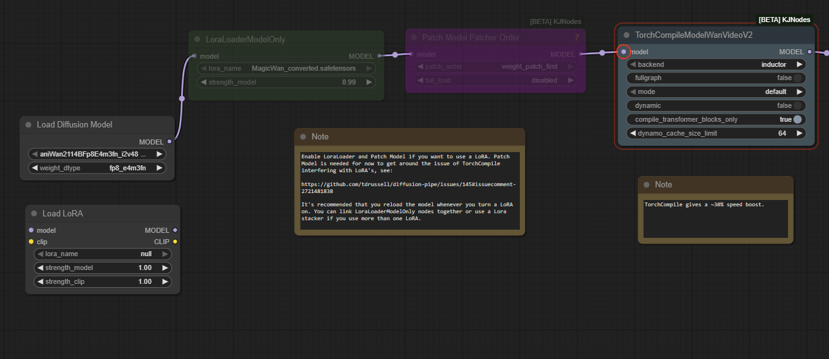Decrease LoraLoaderModelOnly strength_model 0.99
This screenshot has height=359, width=829.
[204, 82]
